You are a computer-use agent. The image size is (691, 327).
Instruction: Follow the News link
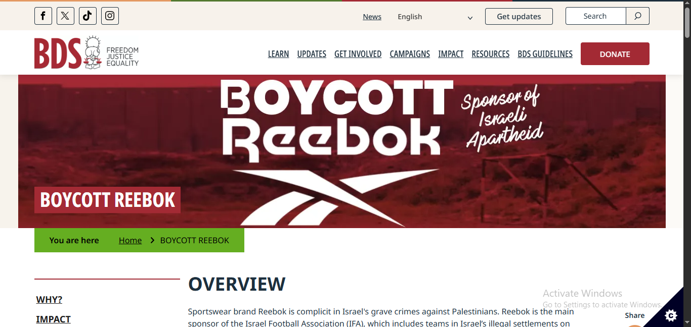(372, 17)
